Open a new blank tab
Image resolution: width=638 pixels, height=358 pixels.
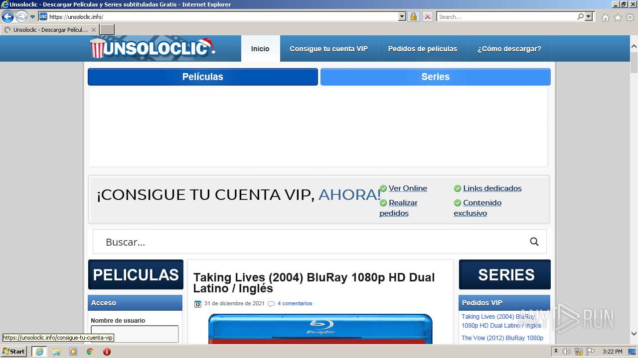pyautogui.click(x=107, y=30)
